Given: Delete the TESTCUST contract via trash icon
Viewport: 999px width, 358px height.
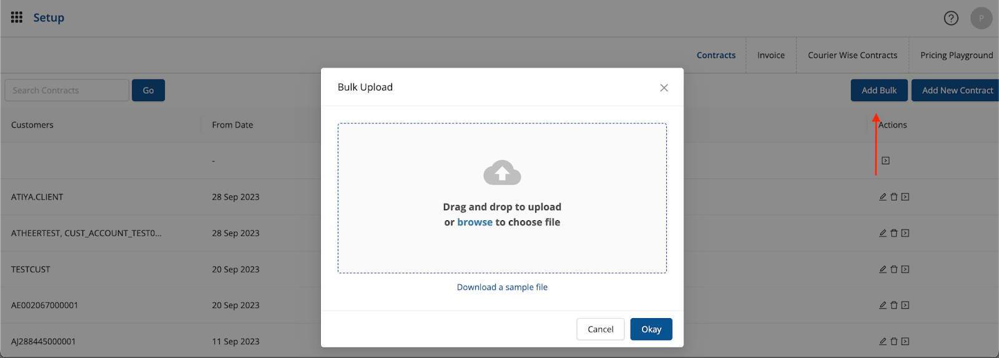Looking at the screenshot, I should pyautogui.click(x=893, y=269).
